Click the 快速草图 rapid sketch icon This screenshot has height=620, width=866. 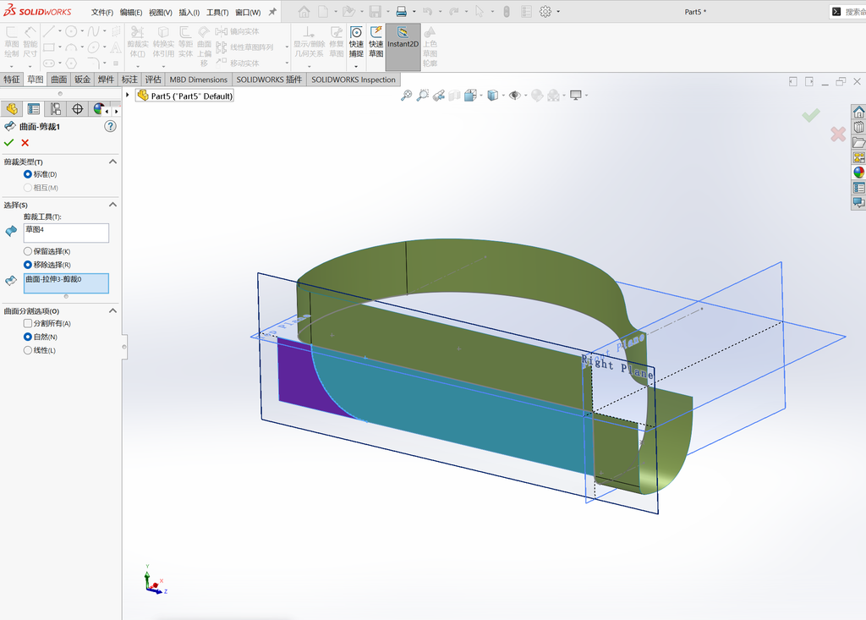376,42
